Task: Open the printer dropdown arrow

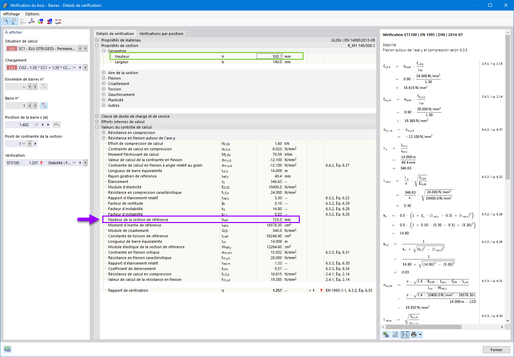Action: click(x=420, y=335)
